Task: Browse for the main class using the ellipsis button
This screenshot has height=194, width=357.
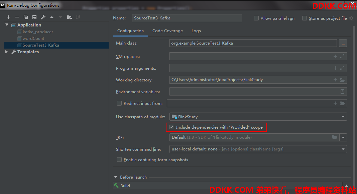Action: [343, 43]
